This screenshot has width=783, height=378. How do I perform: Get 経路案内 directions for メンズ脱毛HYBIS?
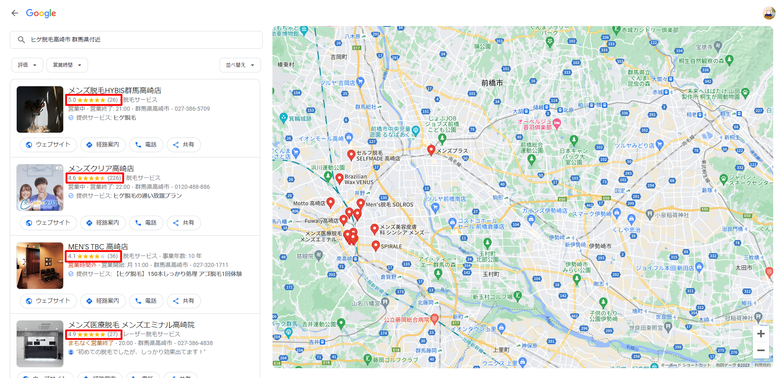point(103,144)
